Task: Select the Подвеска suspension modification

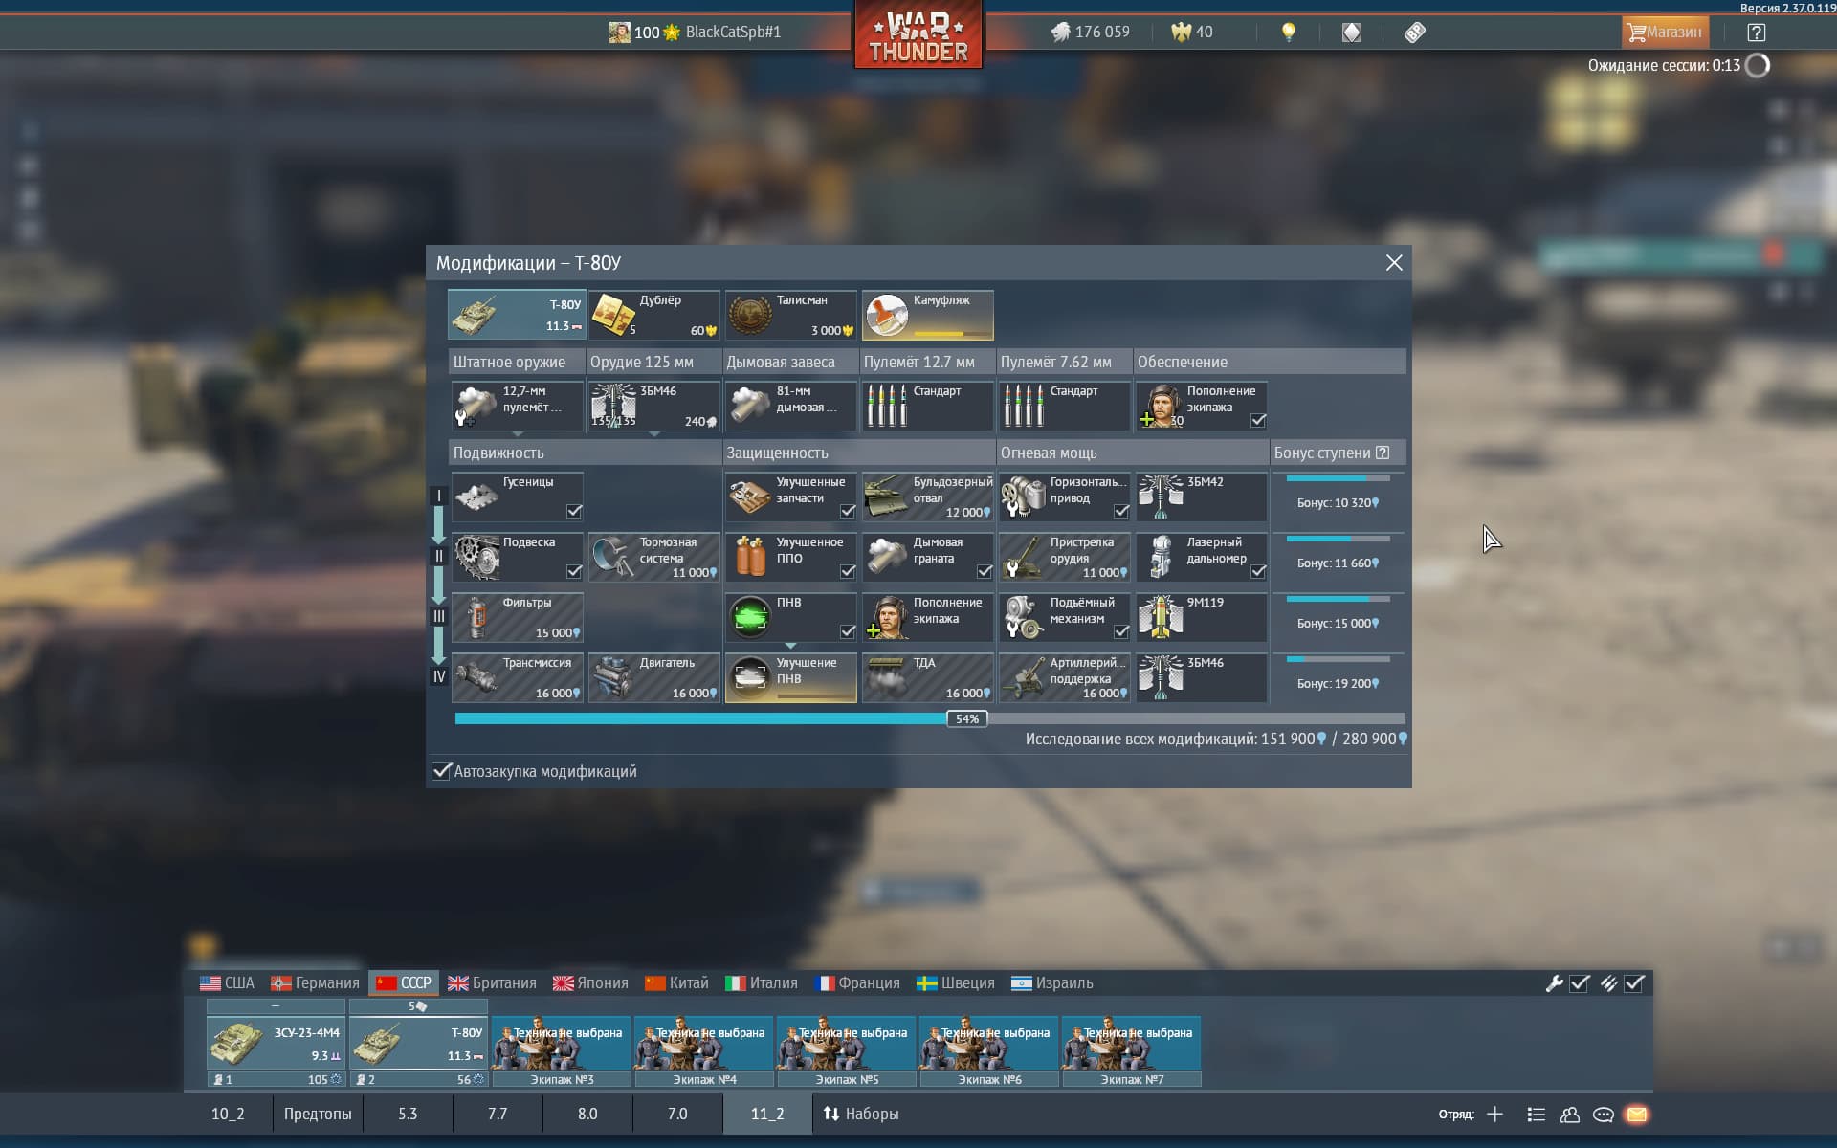Action: (x=517, y=557)
